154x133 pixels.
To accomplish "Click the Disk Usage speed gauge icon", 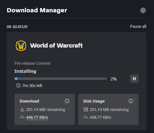I will [86, 117].
